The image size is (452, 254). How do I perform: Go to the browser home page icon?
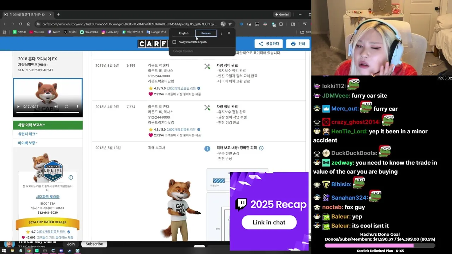(29, 24)
